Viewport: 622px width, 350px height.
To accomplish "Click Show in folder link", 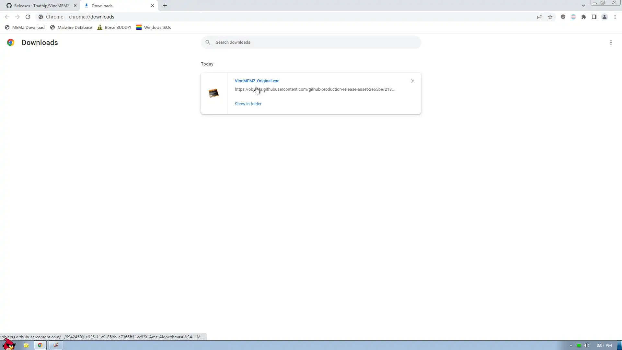I will click(x=248, y=104).
